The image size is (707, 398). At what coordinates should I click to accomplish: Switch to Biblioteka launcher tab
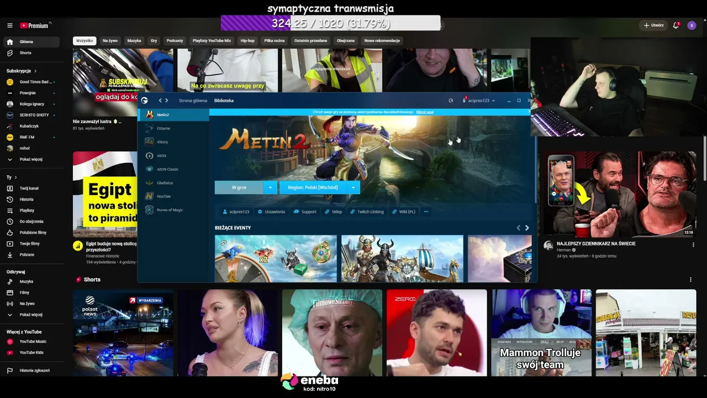224,101
